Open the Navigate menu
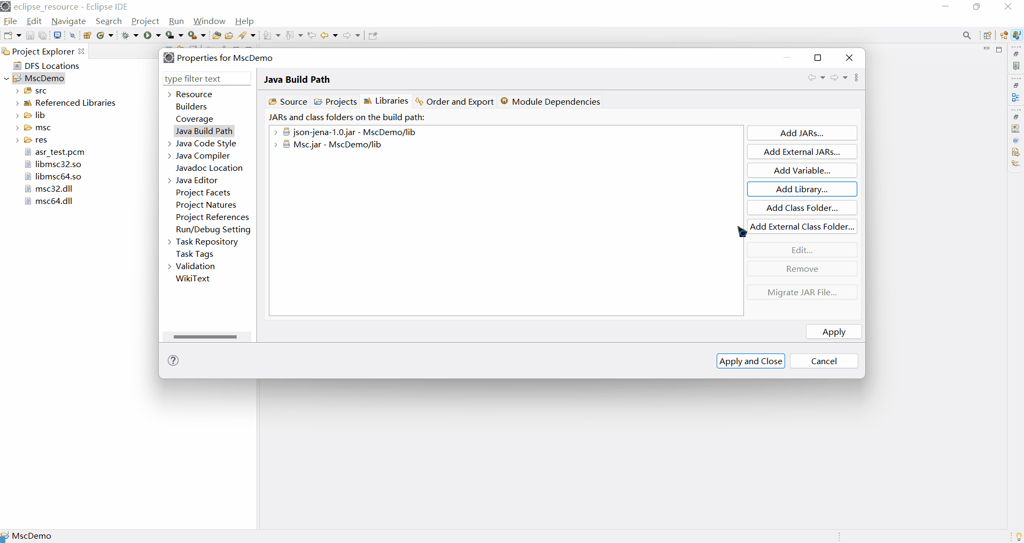This screenshot has height=543, width=1024. coord(68,21)
